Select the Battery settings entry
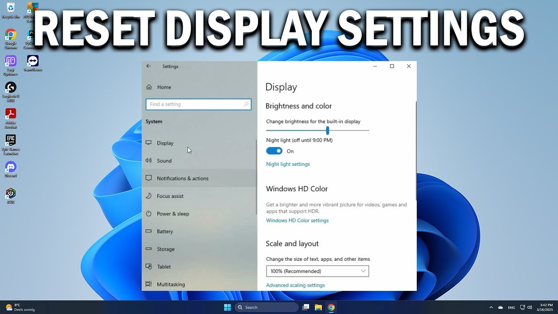The height and width of the screenshot is (314, 558). 198,231
